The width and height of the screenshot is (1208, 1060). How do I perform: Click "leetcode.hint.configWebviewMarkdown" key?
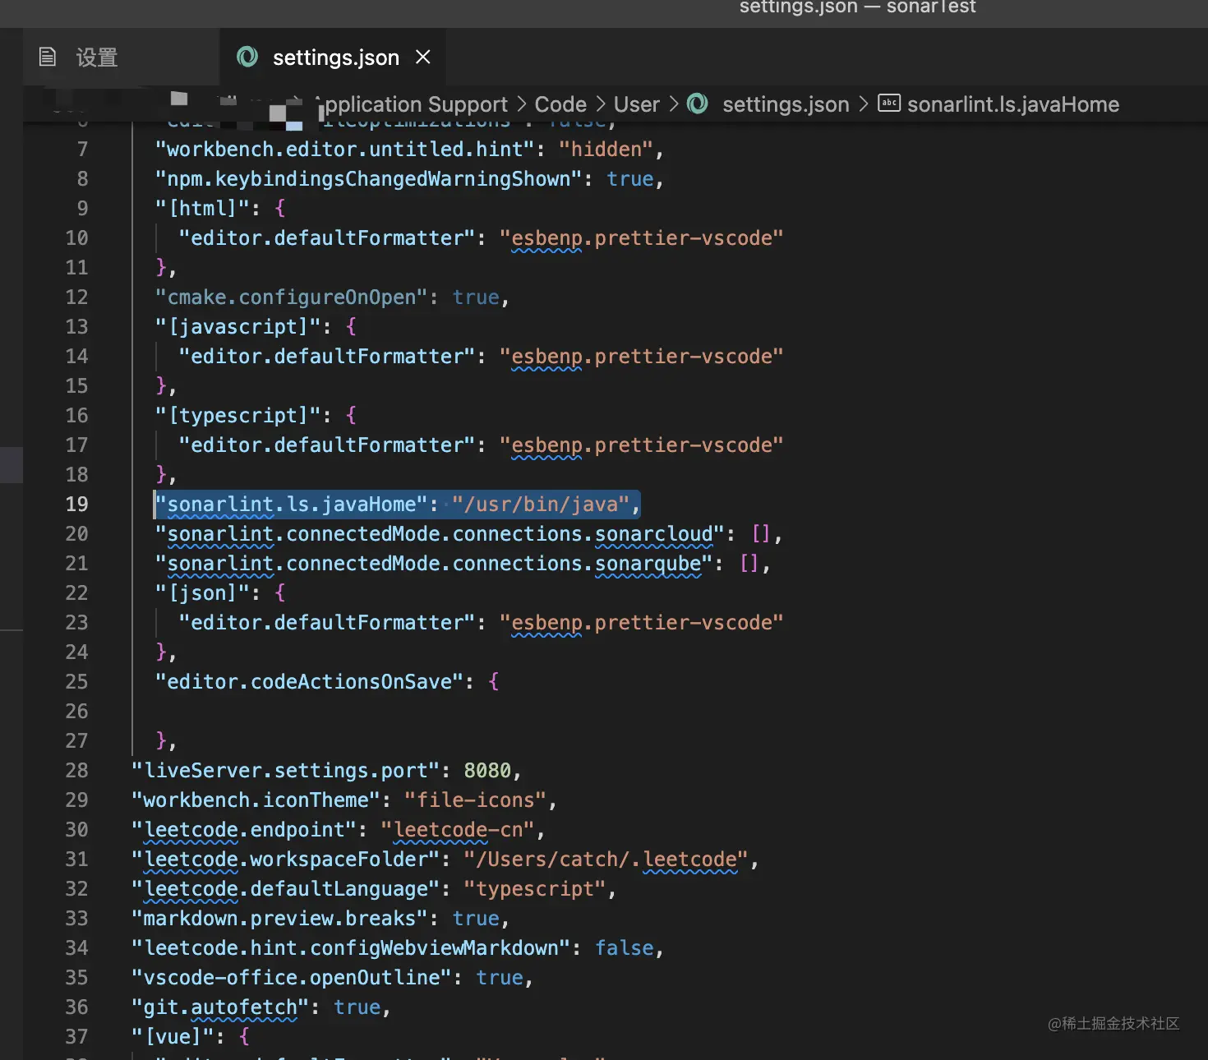click(351, 948)
